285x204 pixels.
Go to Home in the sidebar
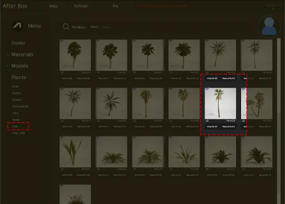pyautogui.click(x=18, y=43)
